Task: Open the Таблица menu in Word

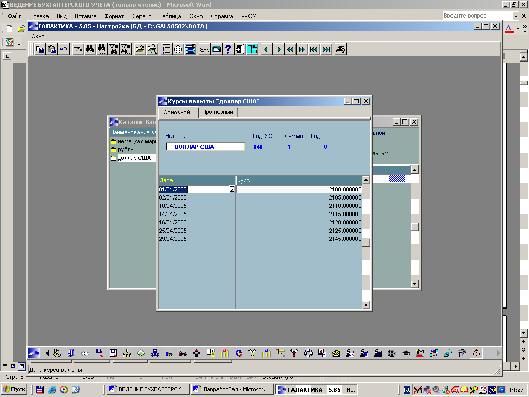Action: 170,16
